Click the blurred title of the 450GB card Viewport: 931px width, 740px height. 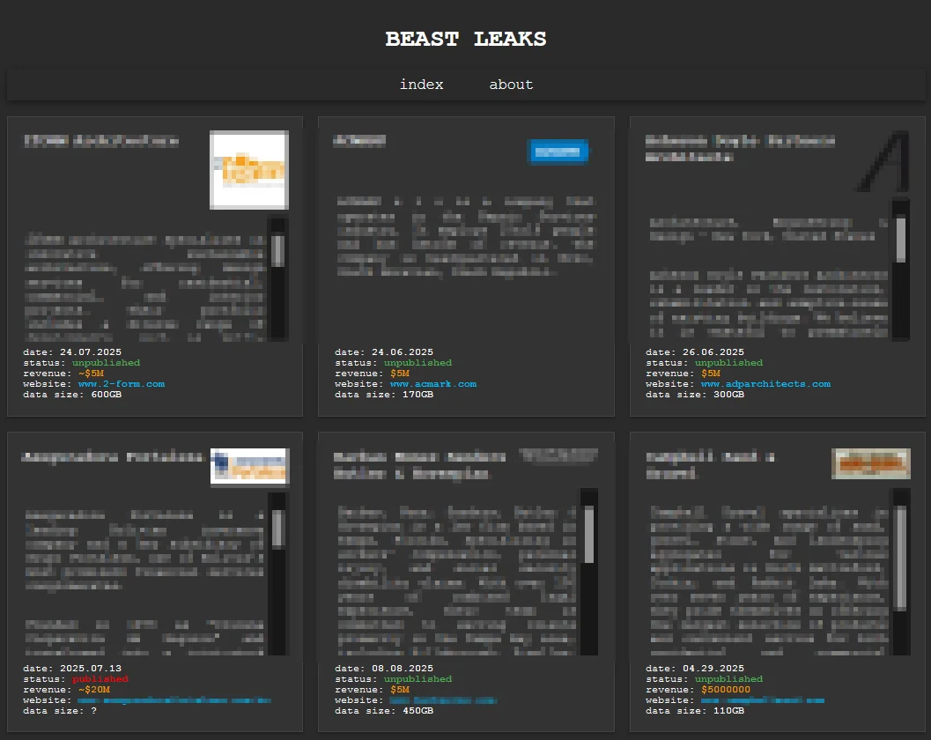click(x=419, y=464)
